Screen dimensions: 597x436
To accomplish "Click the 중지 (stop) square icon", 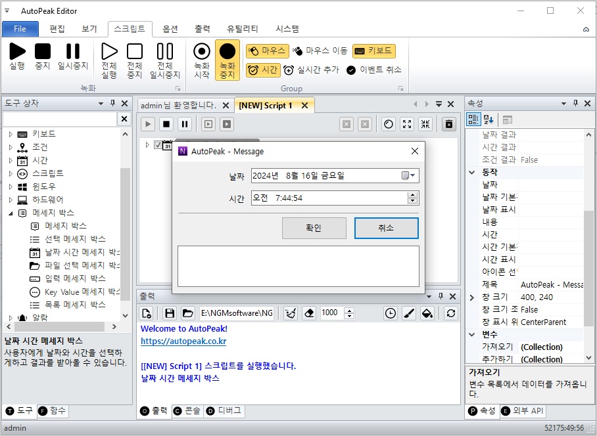I will (43, 51).
